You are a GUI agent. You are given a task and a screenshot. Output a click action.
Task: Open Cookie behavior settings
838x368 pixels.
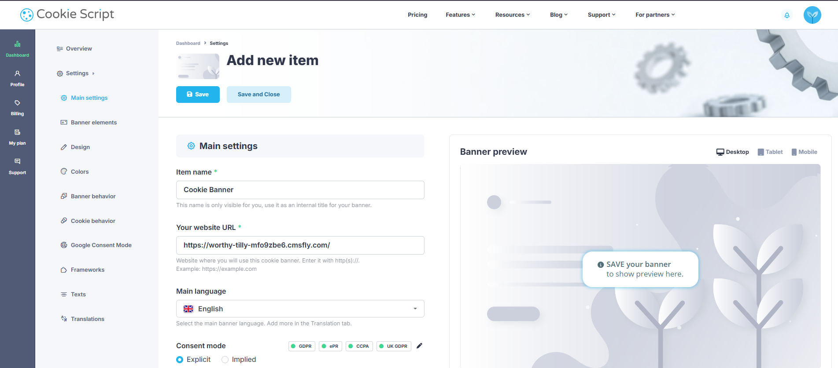[x=93, y=221]
